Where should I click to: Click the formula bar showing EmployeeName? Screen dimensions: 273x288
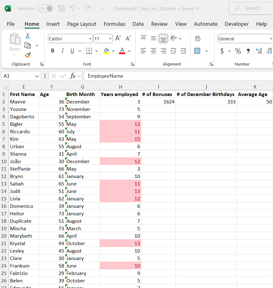(178, 76)
